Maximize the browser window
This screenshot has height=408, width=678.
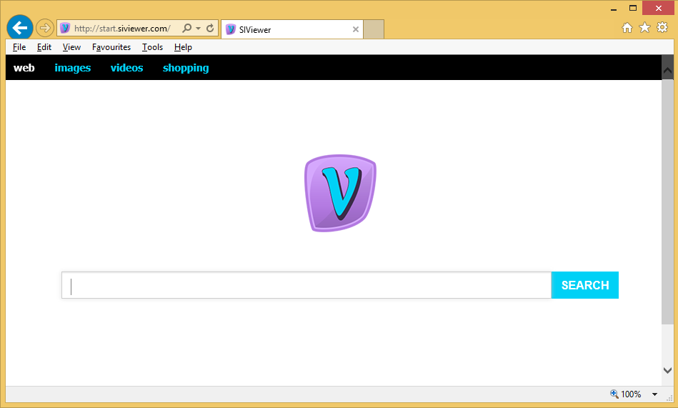[x=633, y=9]
